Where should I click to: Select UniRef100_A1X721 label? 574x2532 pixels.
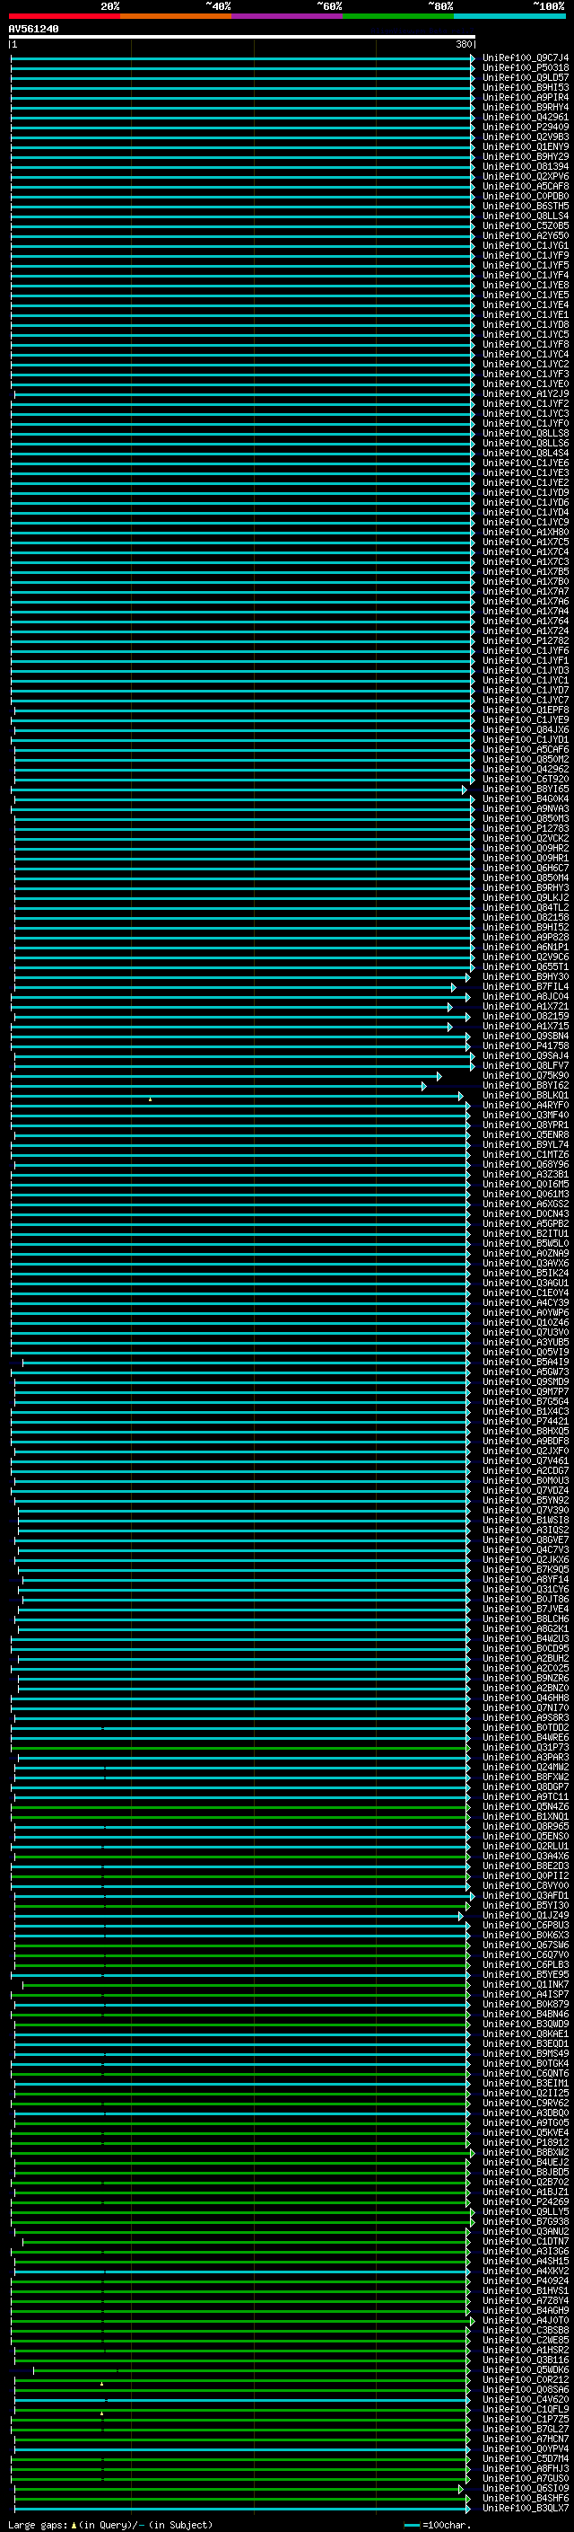(525, 1006)
